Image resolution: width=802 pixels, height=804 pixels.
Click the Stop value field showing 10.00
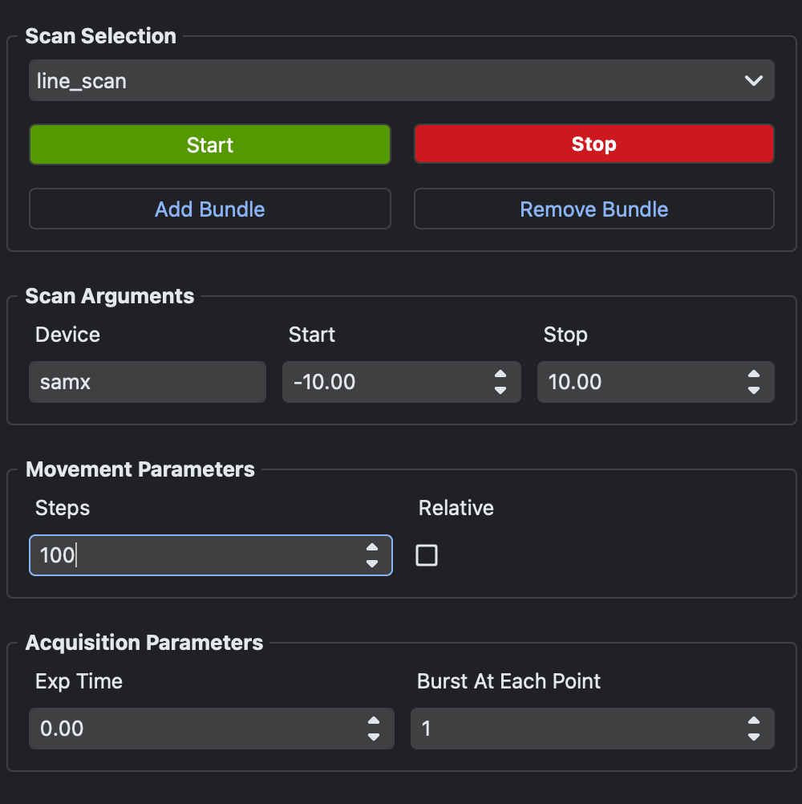[638, 382]
